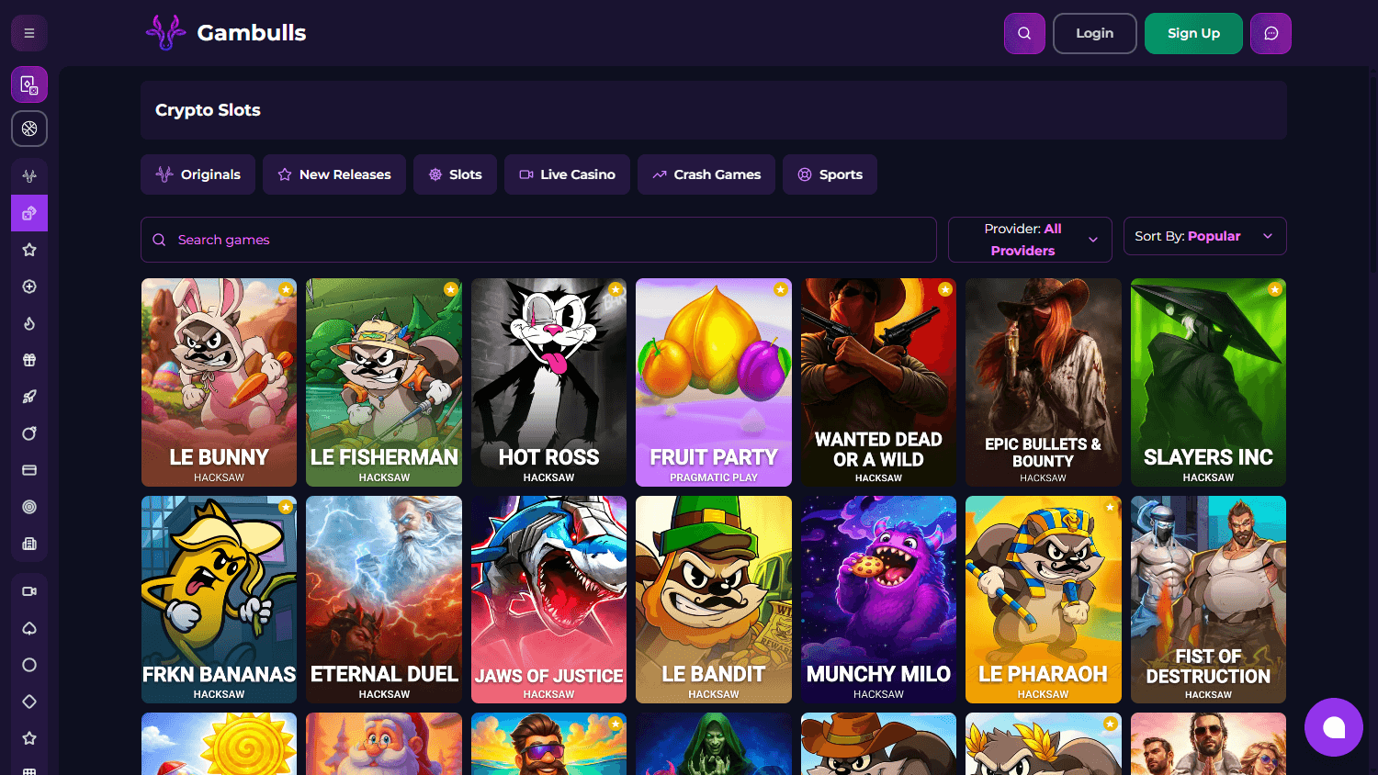This screenshot has width=1378, height=775.
Task: Click the star badge on the Fruit Party card
Action: pyautogui.click(x=781, y=289)
